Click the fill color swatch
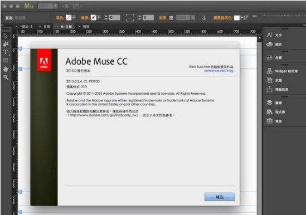Image resolution: width=306 pixels, height=215 pixels. (x=69, y=18)
